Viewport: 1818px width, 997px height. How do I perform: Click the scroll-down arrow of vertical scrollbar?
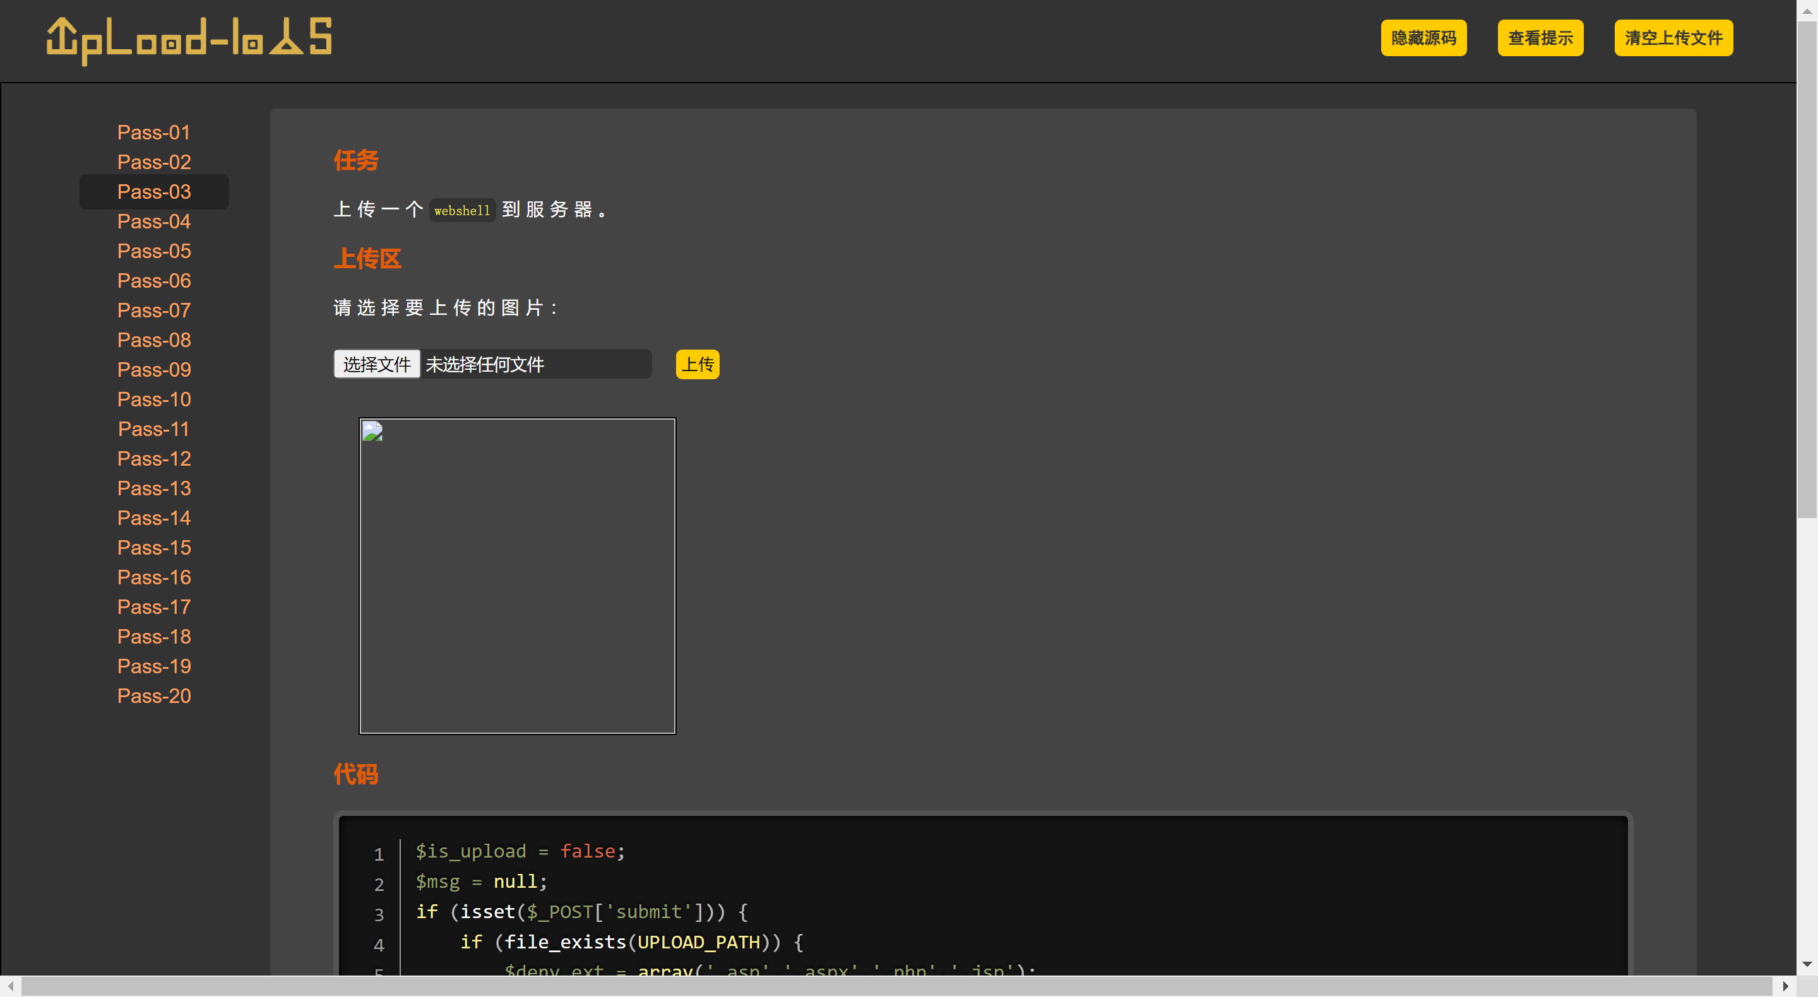point(1807,964)
